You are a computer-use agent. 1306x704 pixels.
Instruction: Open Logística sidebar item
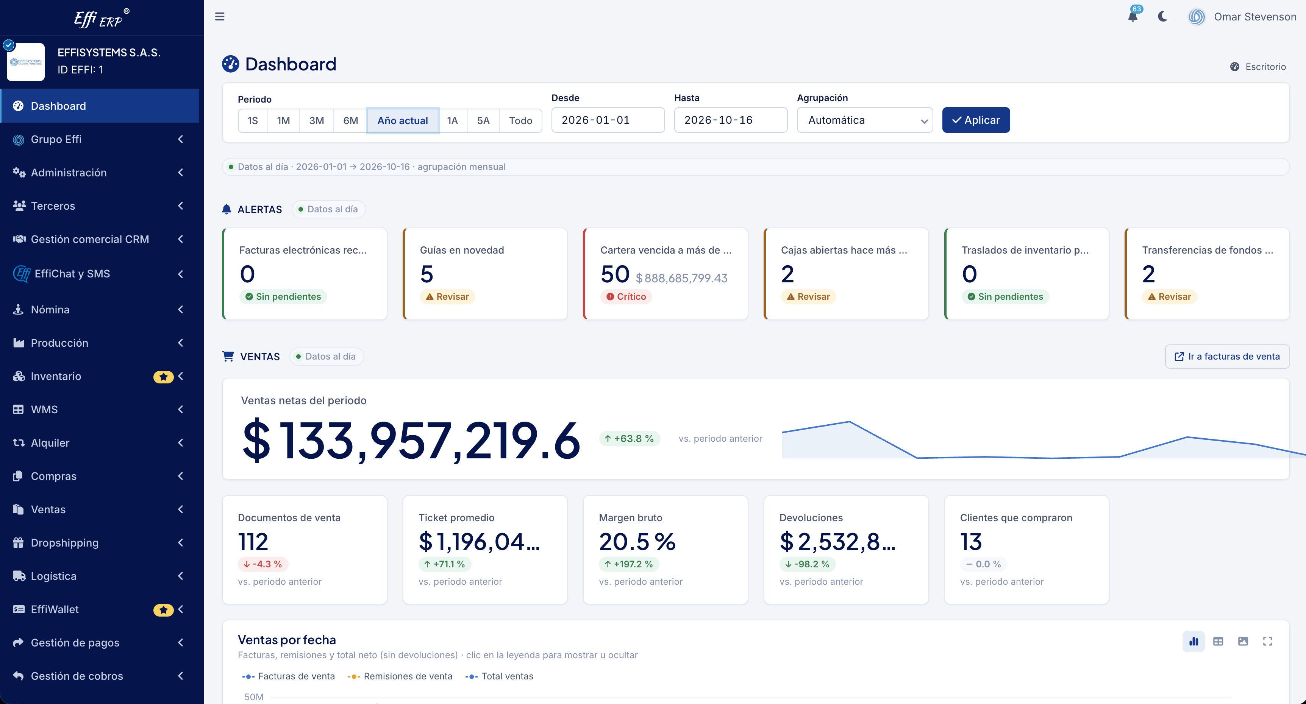tap(99, 576)
